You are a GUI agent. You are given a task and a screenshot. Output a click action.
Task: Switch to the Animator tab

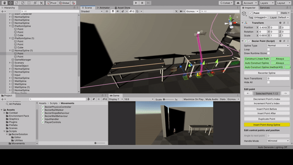point(103,8)
